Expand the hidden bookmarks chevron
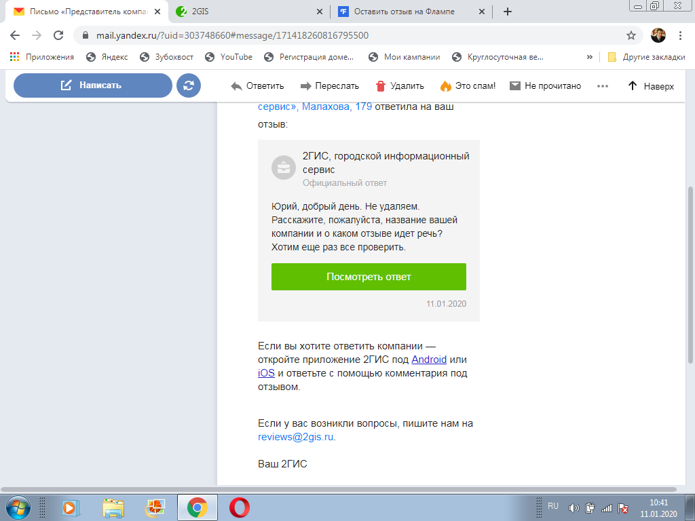 click(x=590, y=57)
